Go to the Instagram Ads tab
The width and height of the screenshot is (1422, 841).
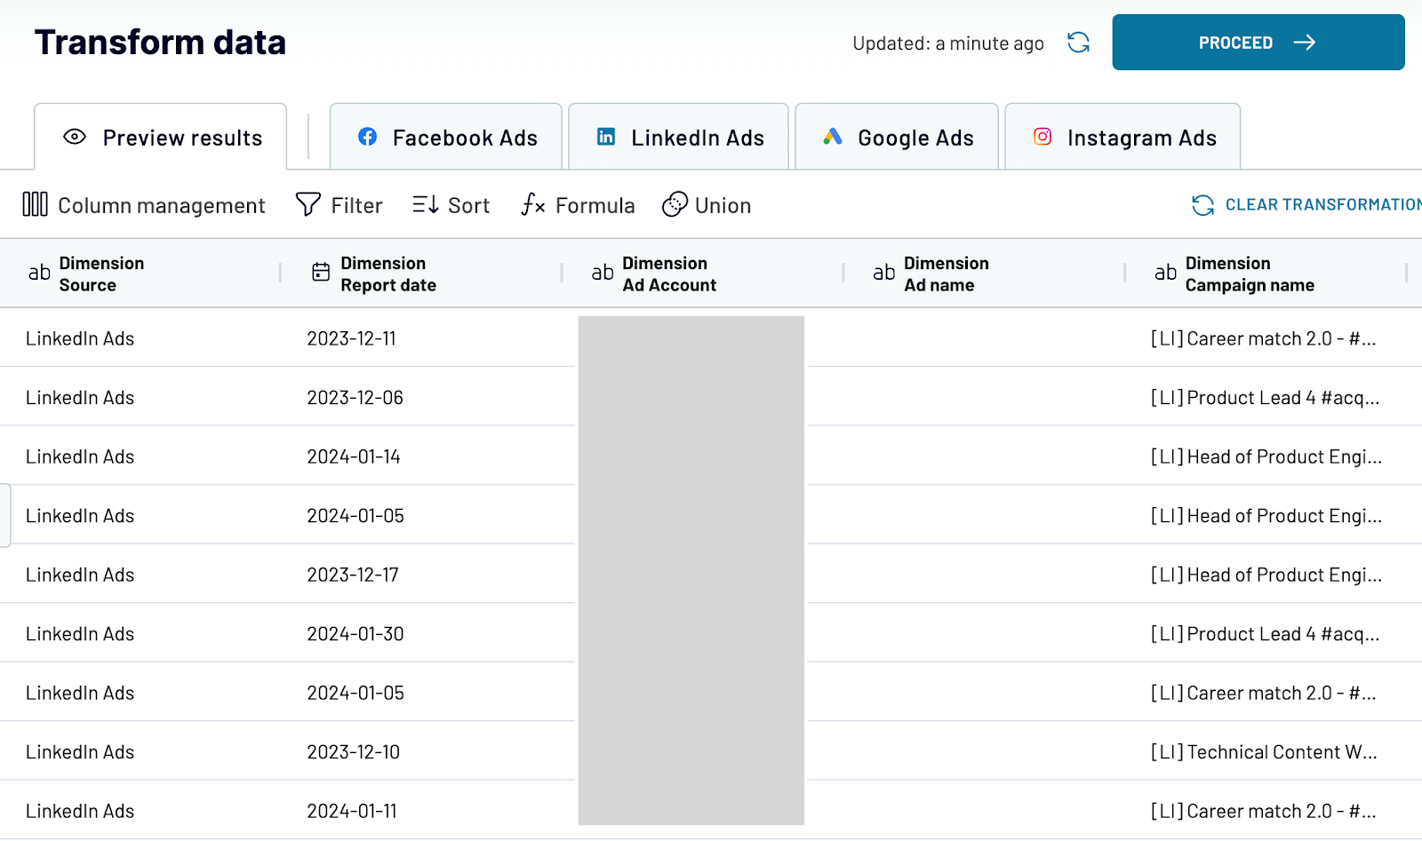click(x=1123, y=137)
